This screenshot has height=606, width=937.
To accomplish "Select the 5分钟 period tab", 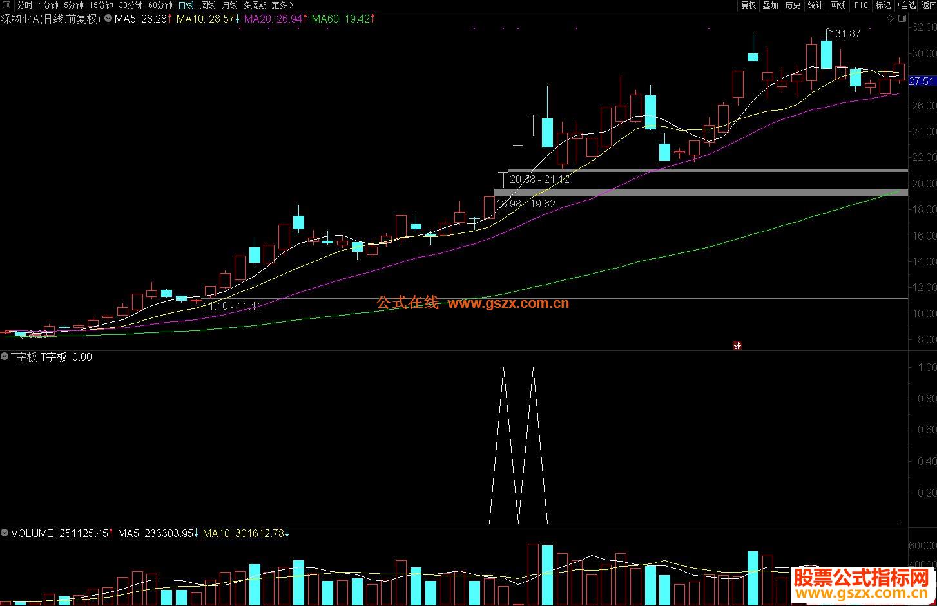I will pyautogui.click(x=74, y=5).
